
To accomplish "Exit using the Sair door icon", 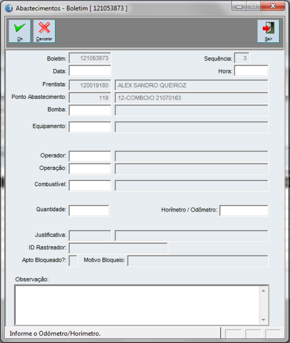I will [x=268, y=31].
